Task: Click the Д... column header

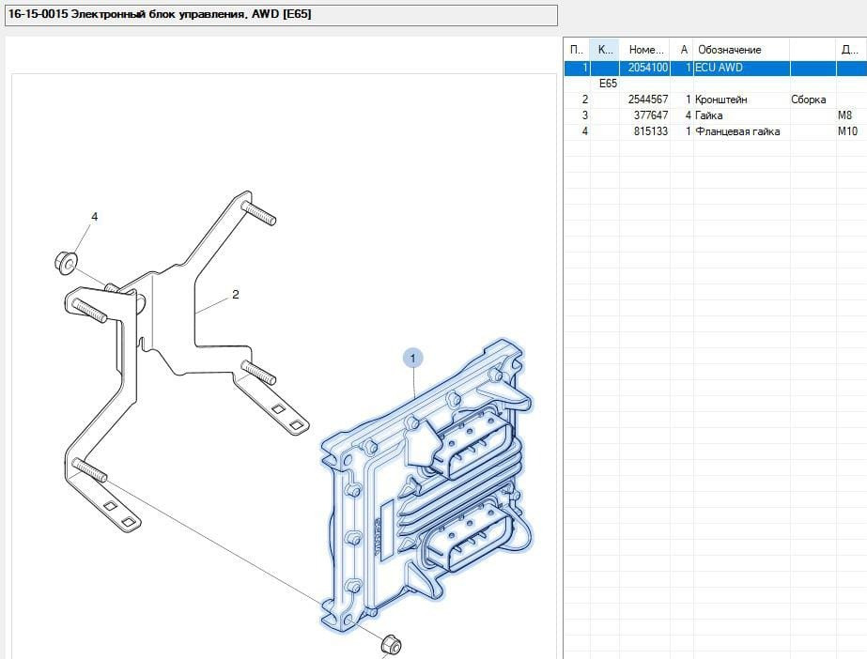Action: click(x=847, y=50)
